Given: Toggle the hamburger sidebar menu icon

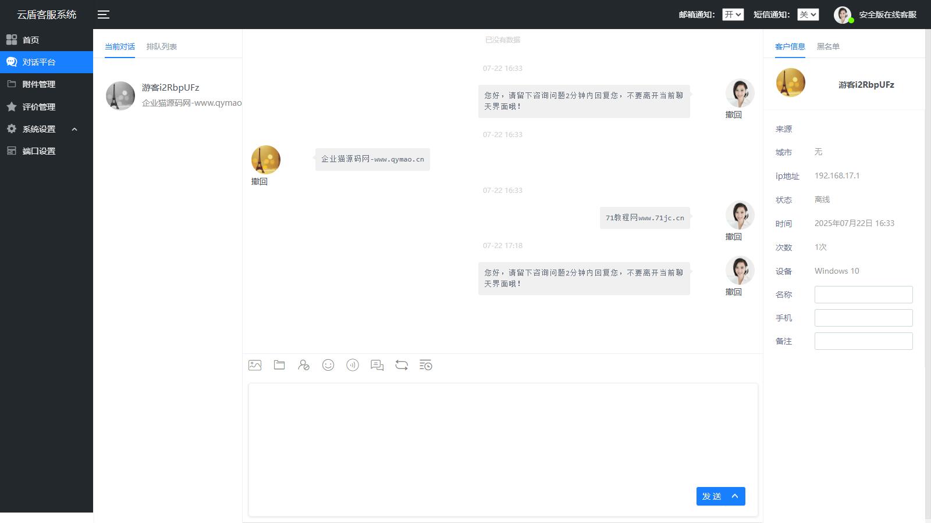Looking at the screenshot, I should [104, 15].
